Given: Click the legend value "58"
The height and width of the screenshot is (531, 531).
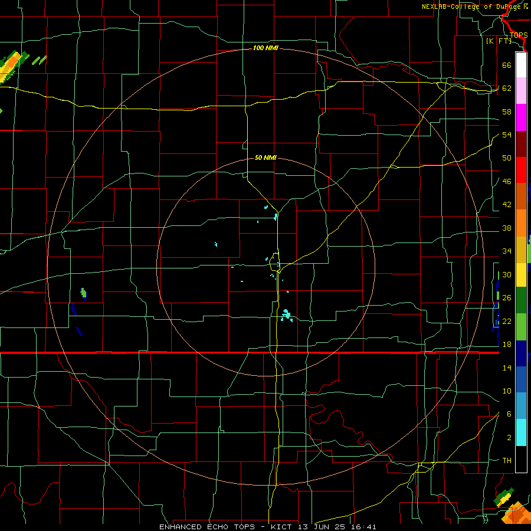Looking at the screenshot, I should pyautogui.click(x=507, y=112).
